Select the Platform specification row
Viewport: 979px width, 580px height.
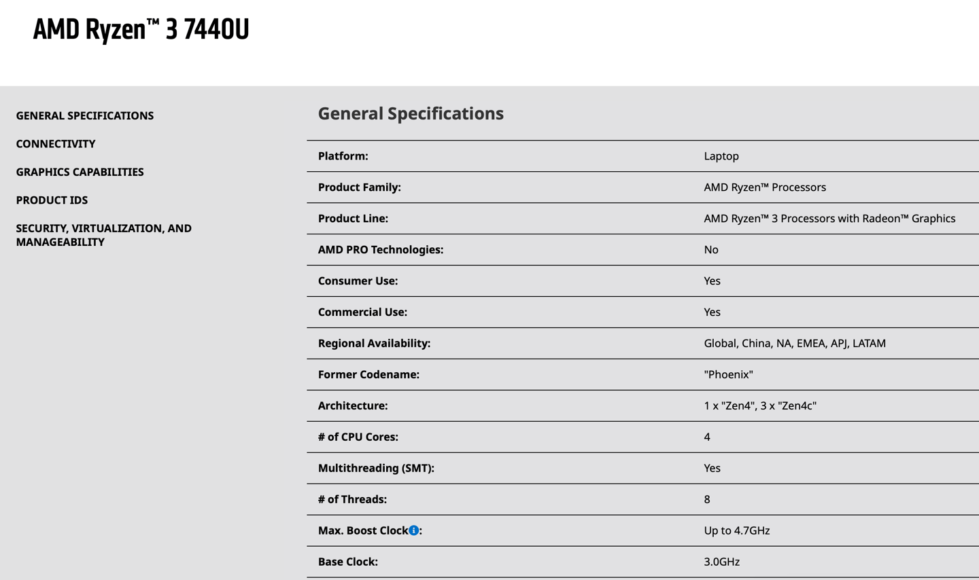[x=343, y=156]
